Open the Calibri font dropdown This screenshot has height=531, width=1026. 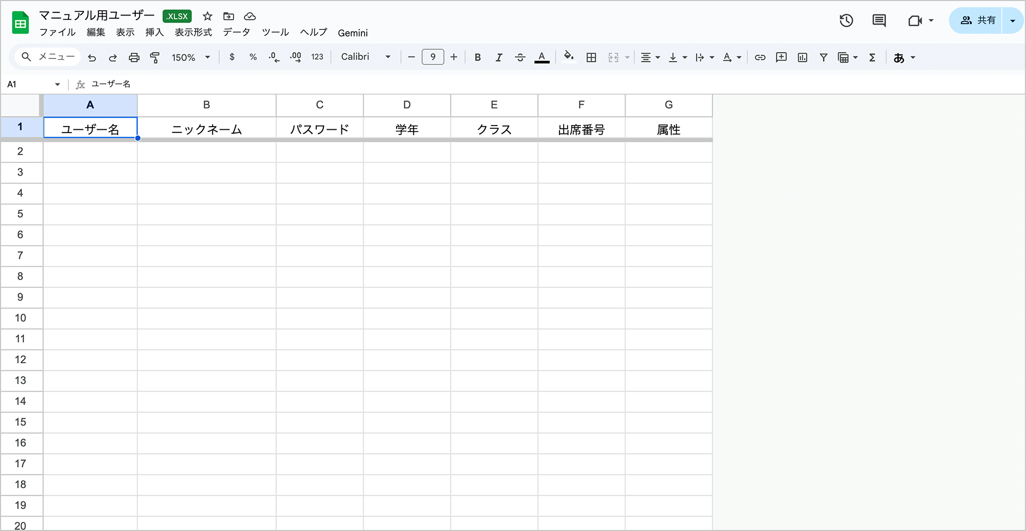366,57
